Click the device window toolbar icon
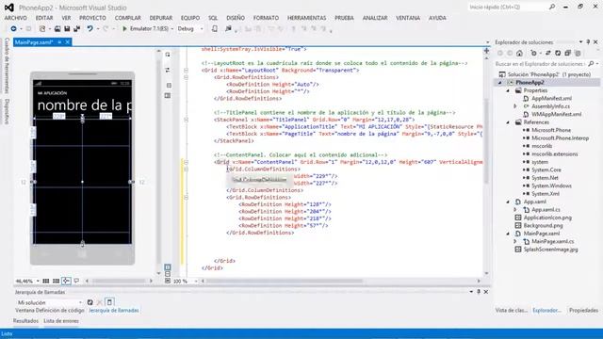603x339 pixels. tap(215, 29)
